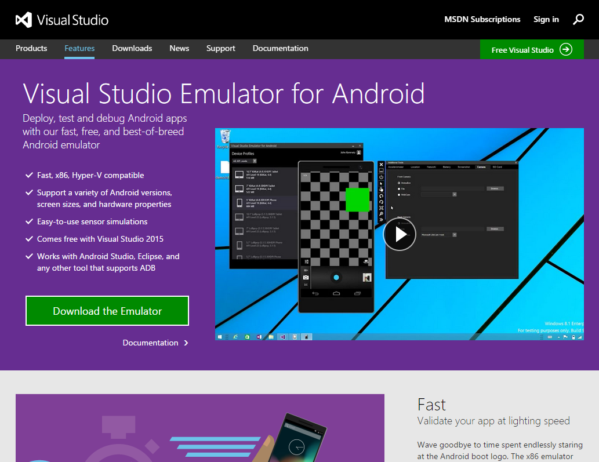Click "Validate your app at lighting speed" subtitle
The image size is (599, 462).
pos(493,421)
